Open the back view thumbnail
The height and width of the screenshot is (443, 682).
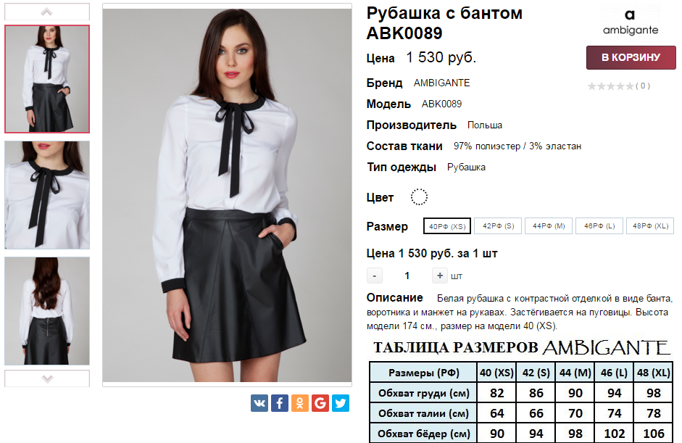click(x=47, y=311)
